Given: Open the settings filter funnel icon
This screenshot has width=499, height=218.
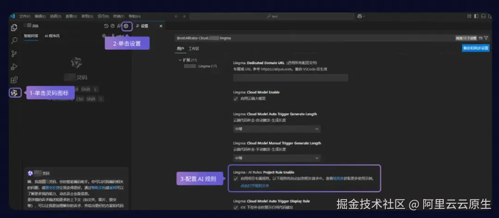Looking at the screenshot, I should 486,38.
